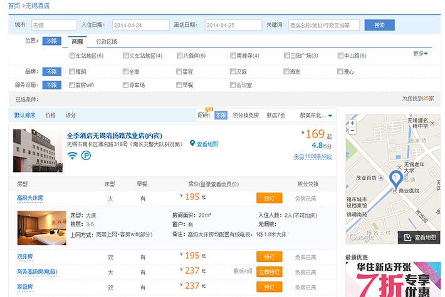Screen dimensions: 445x297
Task: Click the WiFi amenity icon
Action: click(73, 155)
